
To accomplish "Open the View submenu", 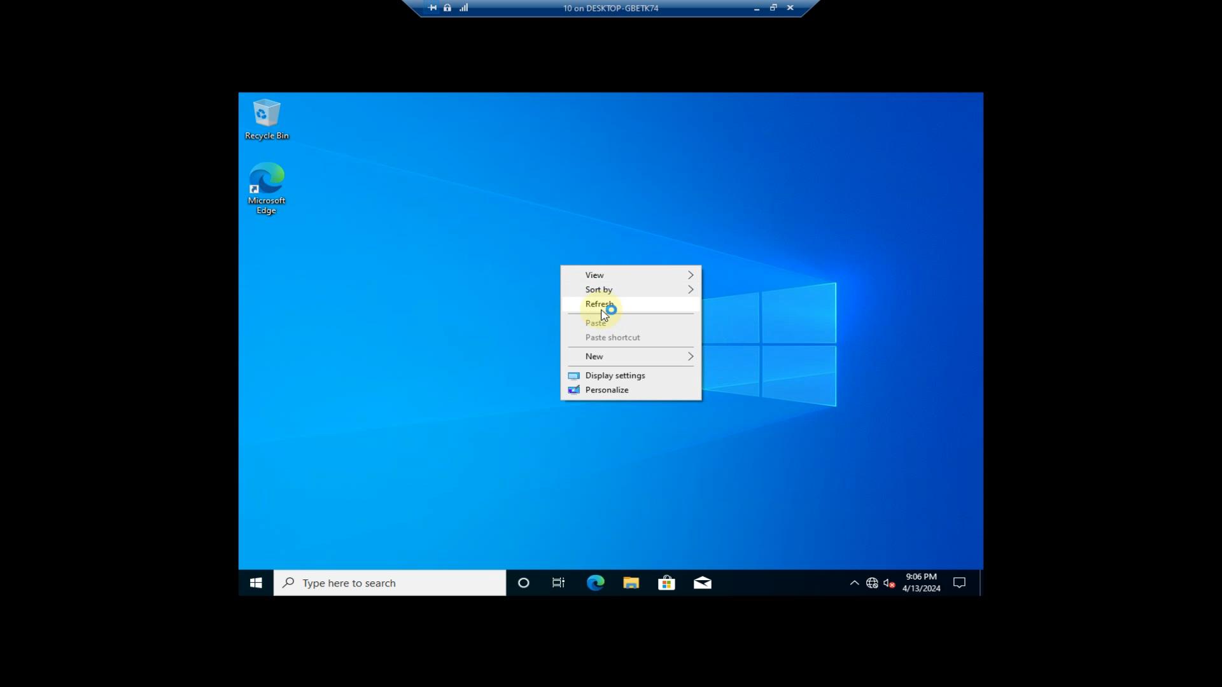I will tap(631, 275).
